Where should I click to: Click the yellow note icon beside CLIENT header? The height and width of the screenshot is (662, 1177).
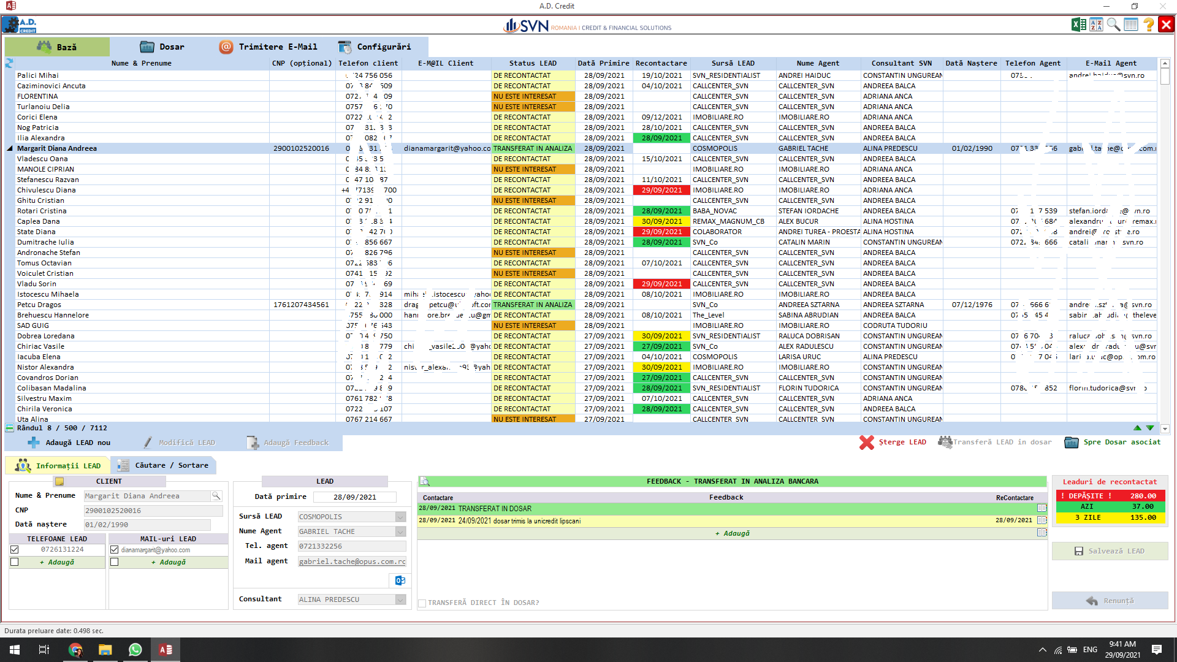pos(59,481)
